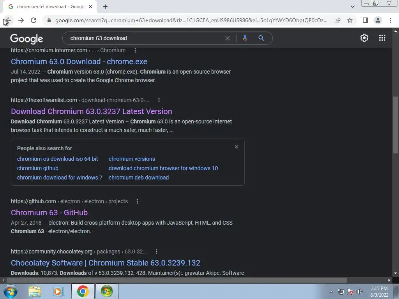Switch to Chrome in the taskbar
The image size is (399, 299).
point(83,291)
